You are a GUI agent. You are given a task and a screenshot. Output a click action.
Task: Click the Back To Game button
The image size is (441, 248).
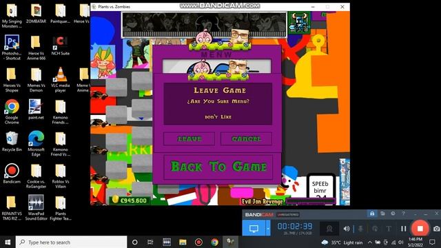[218, 167]
